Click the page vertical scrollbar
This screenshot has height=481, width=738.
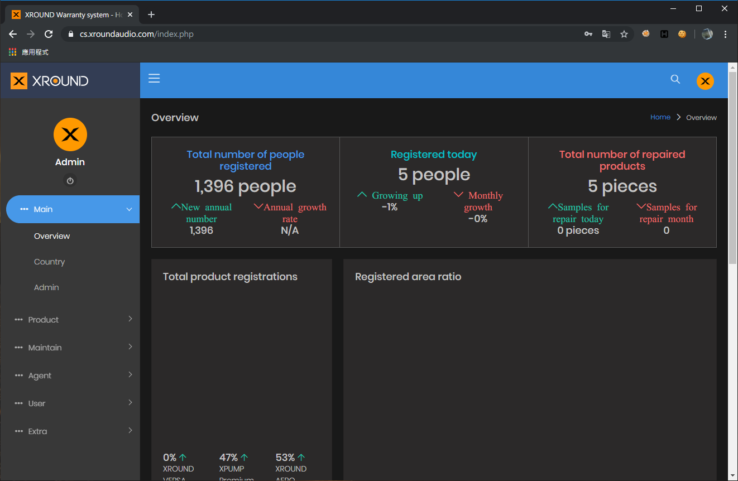(733, 167)
